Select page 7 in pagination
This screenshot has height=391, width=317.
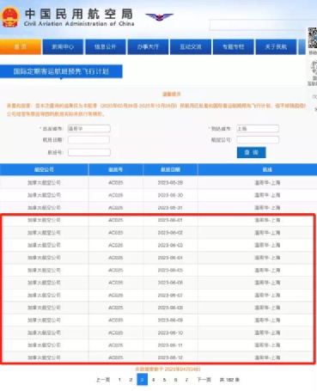186,380
